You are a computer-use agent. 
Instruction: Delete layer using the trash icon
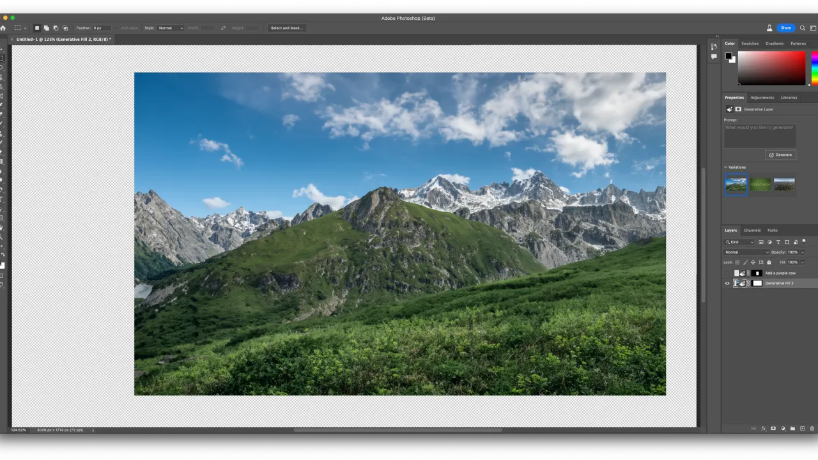click(x=812, y=429)
